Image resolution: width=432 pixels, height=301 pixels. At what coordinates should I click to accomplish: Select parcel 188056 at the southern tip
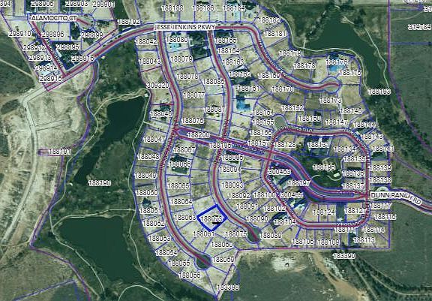pos(190,275)
